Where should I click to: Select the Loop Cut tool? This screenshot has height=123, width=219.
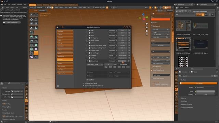pyautogui.click(x=36, y=41)
